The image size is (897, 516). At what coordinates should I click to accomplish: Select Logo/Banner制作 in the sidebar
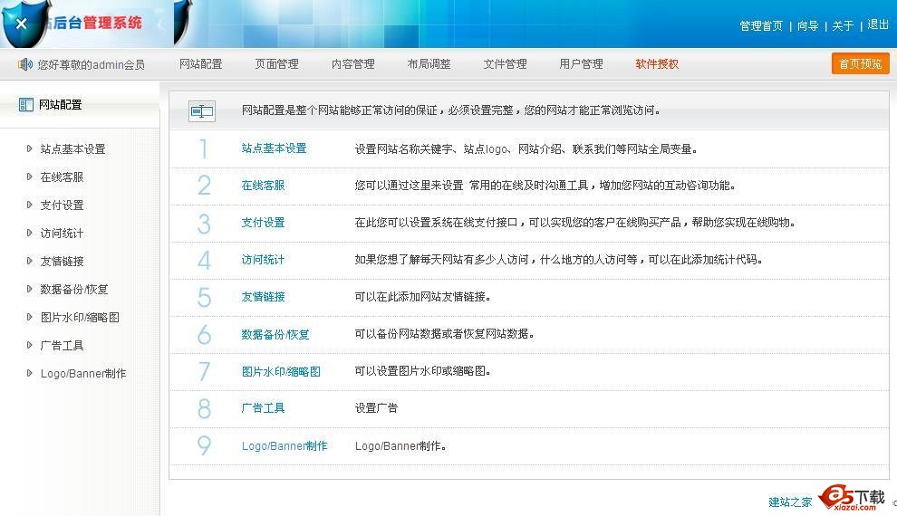pos(83,374)
